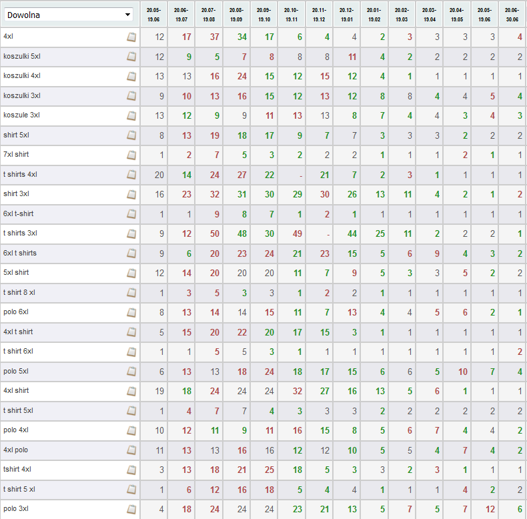Viewport: 527px width, 519px height.
Task: Click the keyword 't shirts 4xl'
Action: click(20, 174)
